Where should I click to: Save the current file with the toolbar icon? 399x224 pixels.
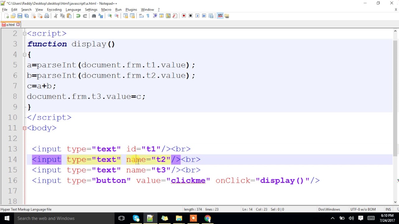point(20,16)
